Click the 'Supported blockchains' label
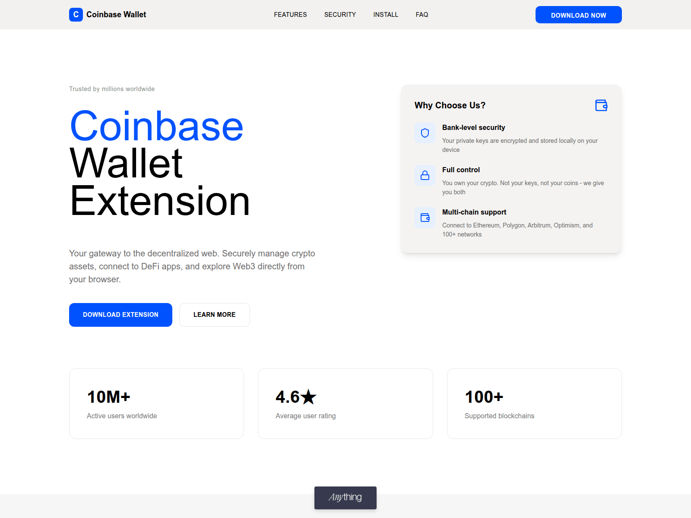Viewport: 691px width, 518px height. pos(499,416)
